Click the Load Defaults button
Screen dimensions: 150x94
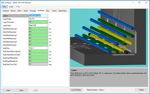coord(76,90)
